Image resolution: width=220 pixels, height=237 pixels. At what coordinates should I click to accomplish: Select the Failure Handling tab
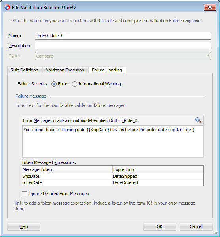(107, 70)
